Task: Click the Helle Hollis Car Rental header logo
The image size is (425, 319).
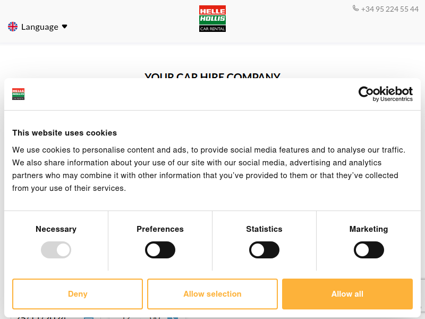Action: tap(212, 19)
